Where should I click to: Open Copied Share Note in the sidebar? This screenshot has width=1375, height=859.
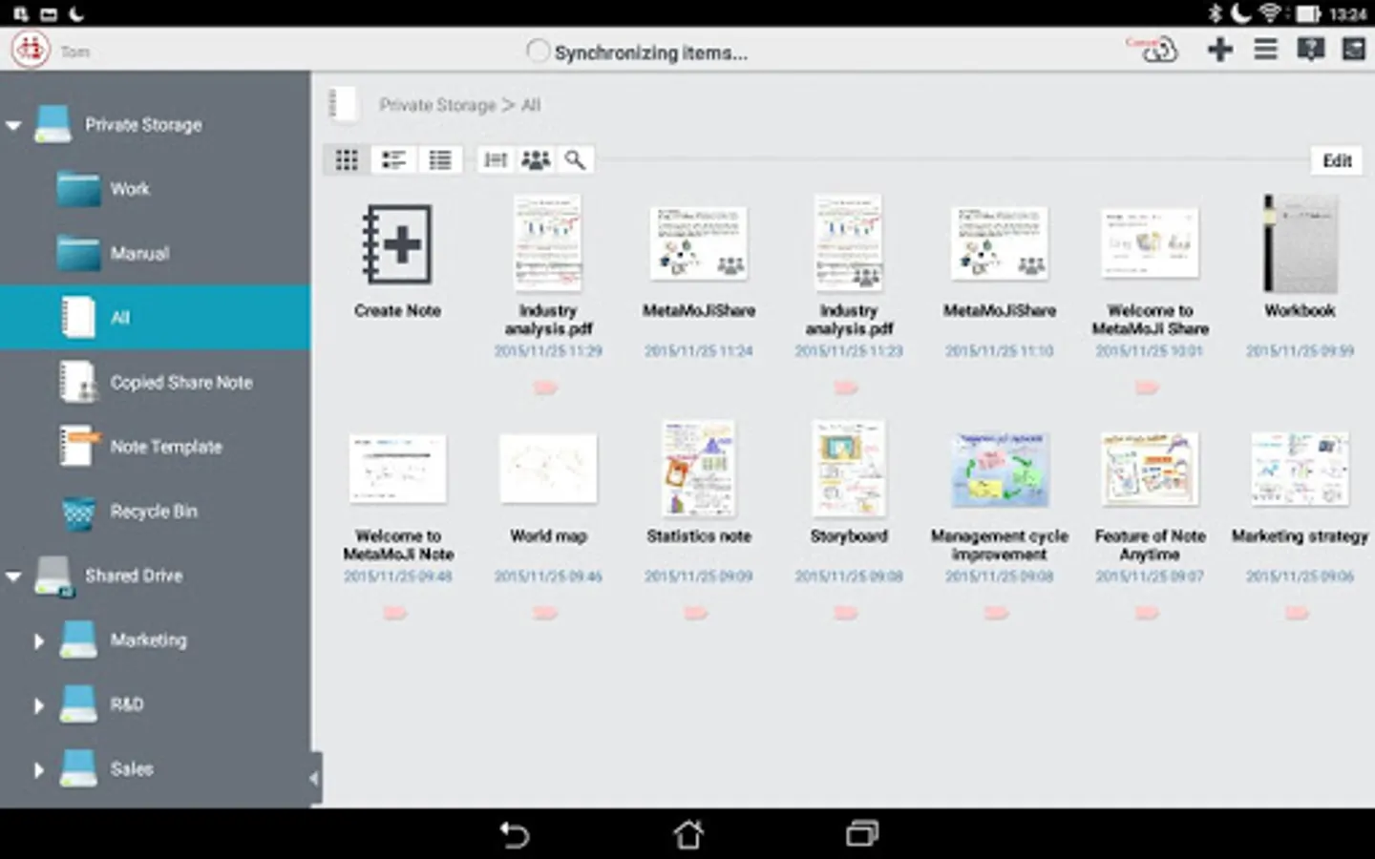(x=155, y=383)
